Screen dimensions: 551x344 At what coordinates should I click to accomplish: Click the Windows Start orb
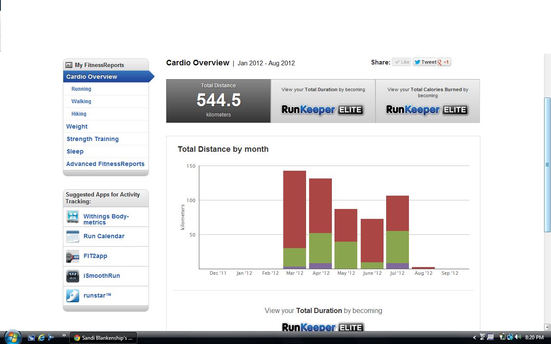(x=12, y=337)
